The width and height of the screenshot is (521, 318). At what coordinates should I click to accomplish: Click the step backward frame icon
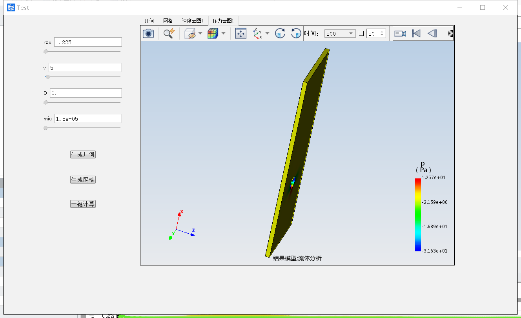(432, 34)
